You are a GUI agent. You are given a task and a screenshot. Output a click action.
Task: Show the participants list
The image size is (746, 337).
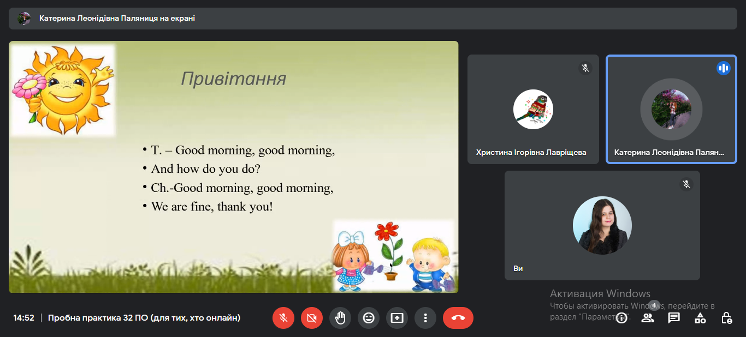click(648, 318)
